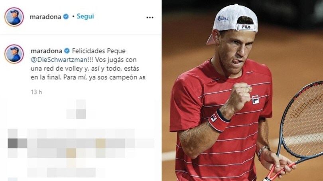Click the tennis player photo

point(242,90)
